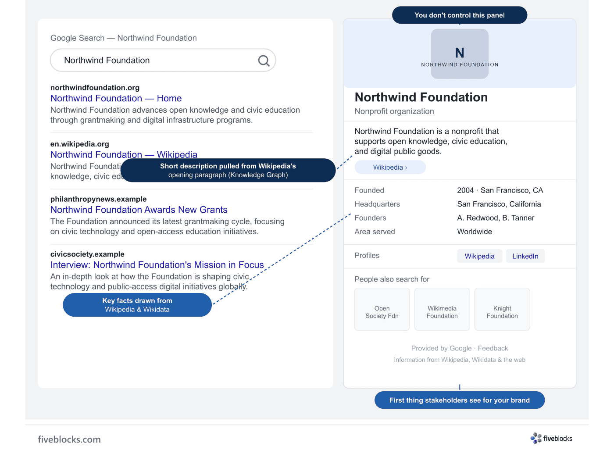This screenshot has height=457, width=614.
Task: Open the Wikipedia profile button
Action: coord(479,256)
